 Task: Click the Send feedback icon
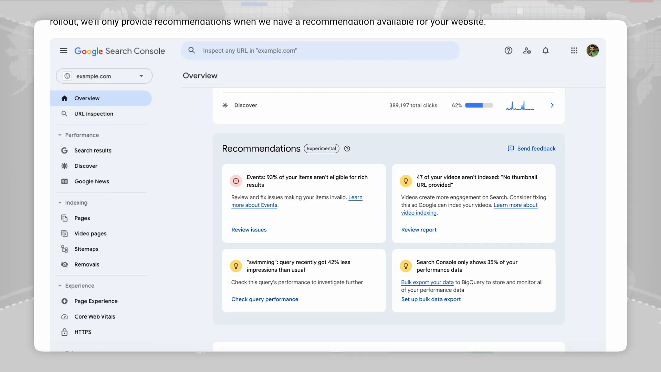click(x=511, y=148)
